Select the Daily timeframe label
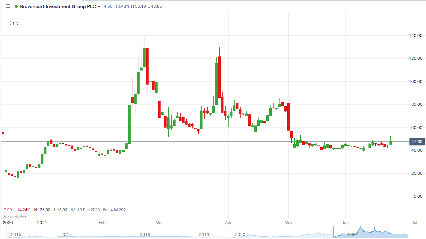Image resolution: width=426 pixels, height=239 pixels. click(14, 23)
